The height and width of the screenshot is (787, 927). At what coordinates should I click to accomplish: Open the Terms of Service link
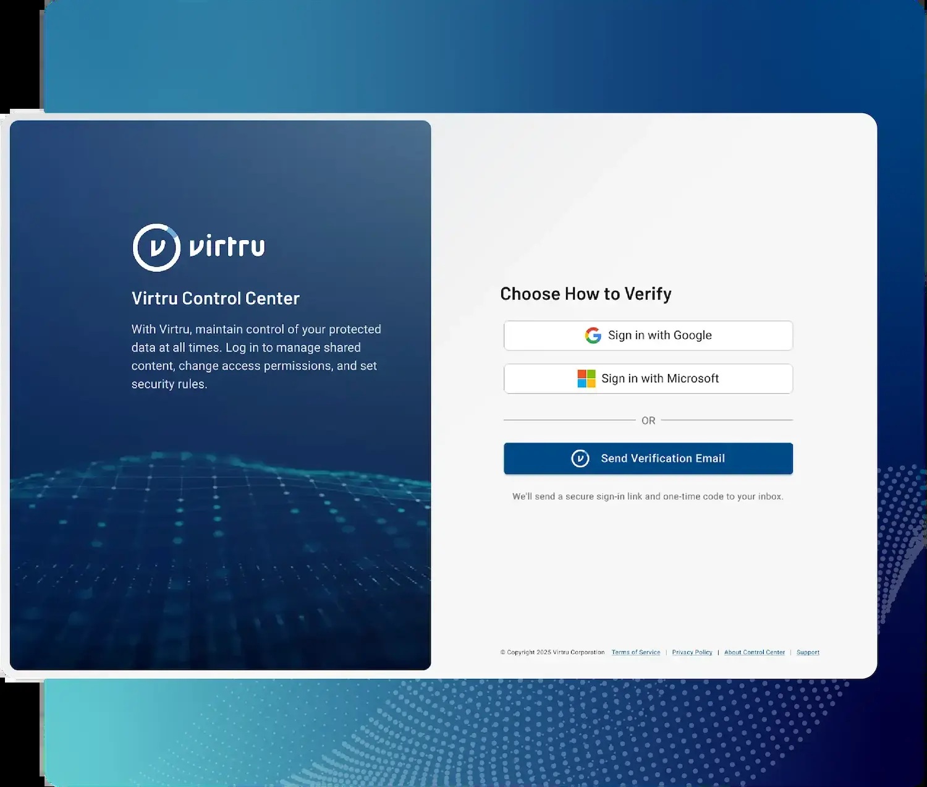[636, 652]
